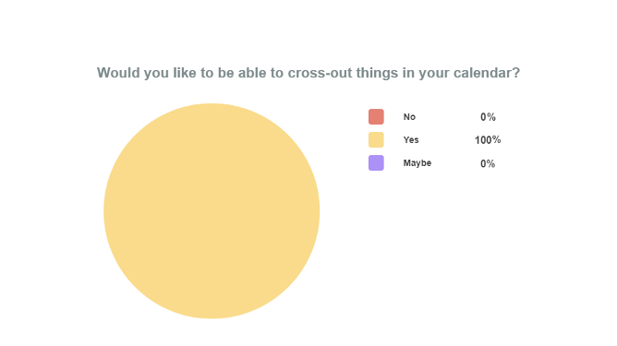The image size is (617, 346).
Task: Click the chart title about cross-out things
Action: [308, 73]
